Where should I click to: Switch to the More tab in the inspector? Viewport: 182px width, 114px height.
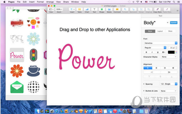(170, 31)
